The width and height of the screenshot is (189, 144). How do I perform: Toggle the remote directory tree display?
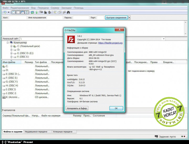(x=23, y=12)
